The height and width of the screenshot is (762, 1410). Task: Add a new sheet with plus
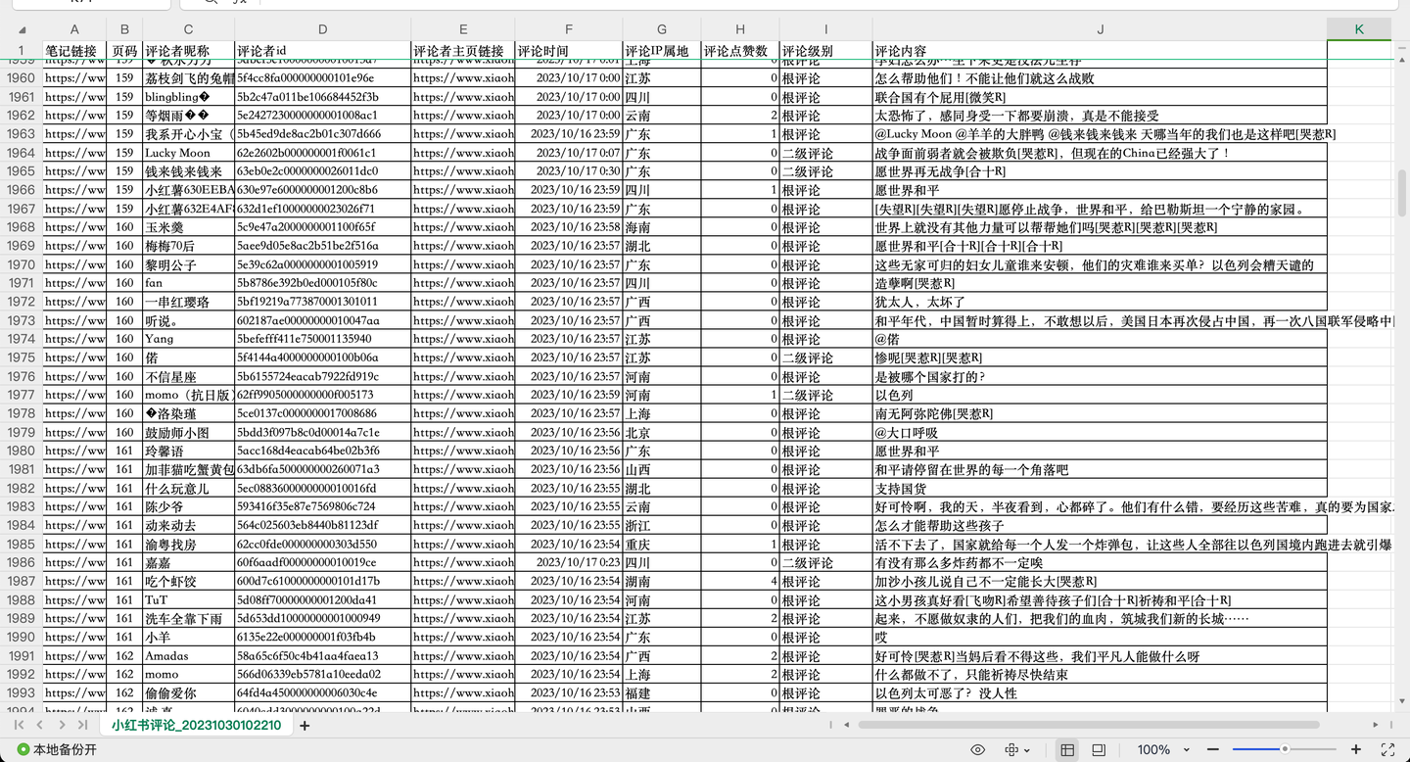(305, 726)
